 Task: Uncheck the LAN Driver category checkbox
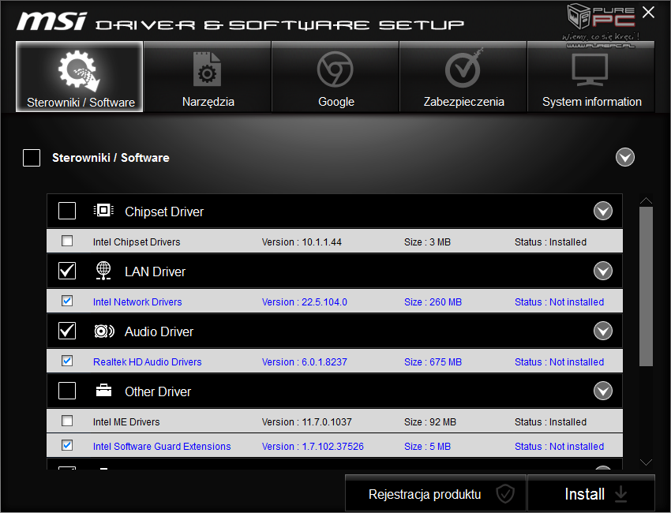pyautogui.click(x=67, y=271)
